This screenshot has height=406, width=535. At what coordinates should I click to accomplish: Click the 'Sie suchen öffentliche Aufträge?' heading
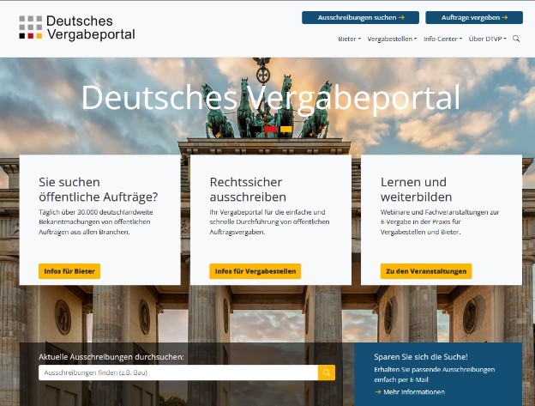coord(99,189)
